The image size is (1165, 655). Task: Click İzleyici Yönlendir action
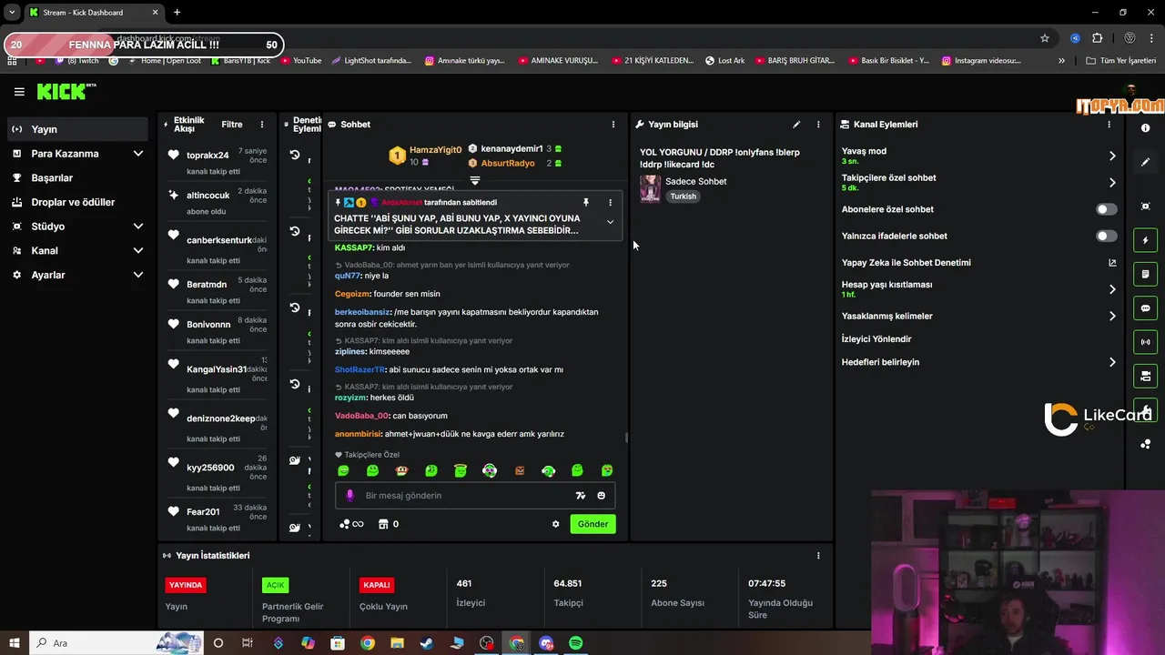tap(876, 339)
